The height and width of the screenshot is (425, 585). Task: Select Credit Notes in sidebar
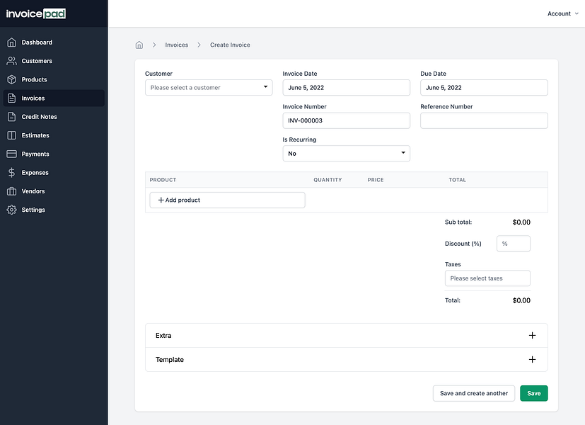[x=54, y=116]
